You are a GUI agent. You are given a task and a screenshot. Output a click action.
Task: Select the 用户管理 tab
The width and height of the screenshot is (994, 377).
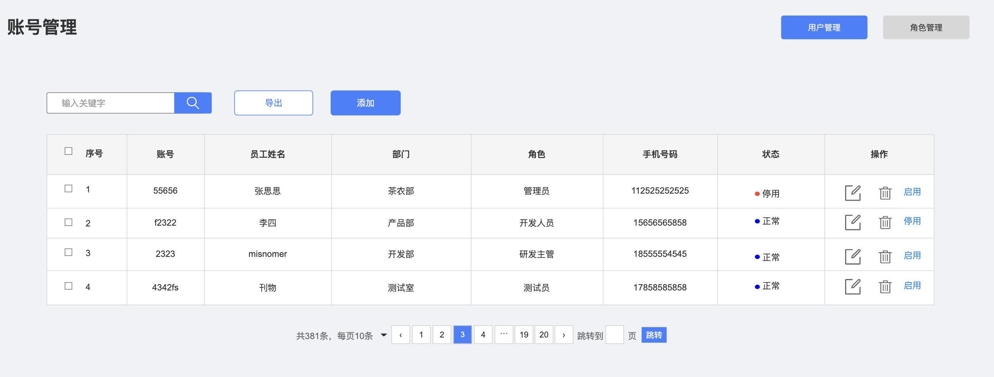point(824,28)
